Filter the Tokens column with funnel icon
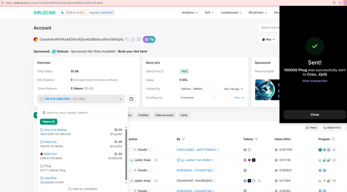The height and width of the screenshot is (192, 347). pos(256,139)
